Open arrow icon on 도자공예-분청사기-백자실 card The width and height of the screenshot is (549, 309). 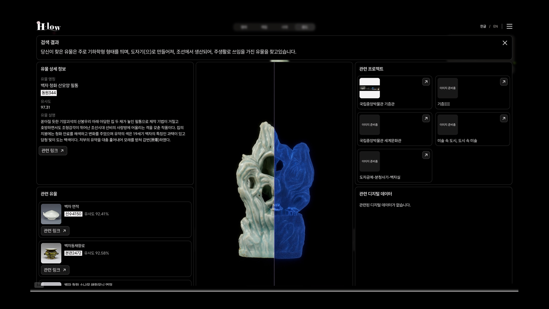tap(426, 155)
